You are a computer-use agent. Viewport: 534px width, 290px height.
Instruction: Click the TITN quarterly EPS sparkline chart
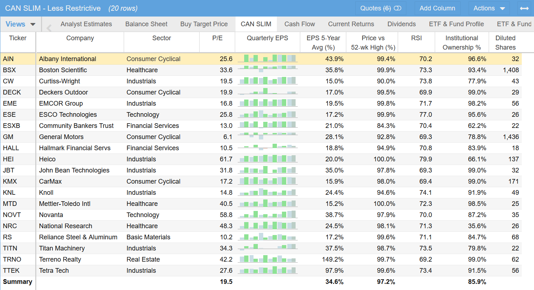268,248
